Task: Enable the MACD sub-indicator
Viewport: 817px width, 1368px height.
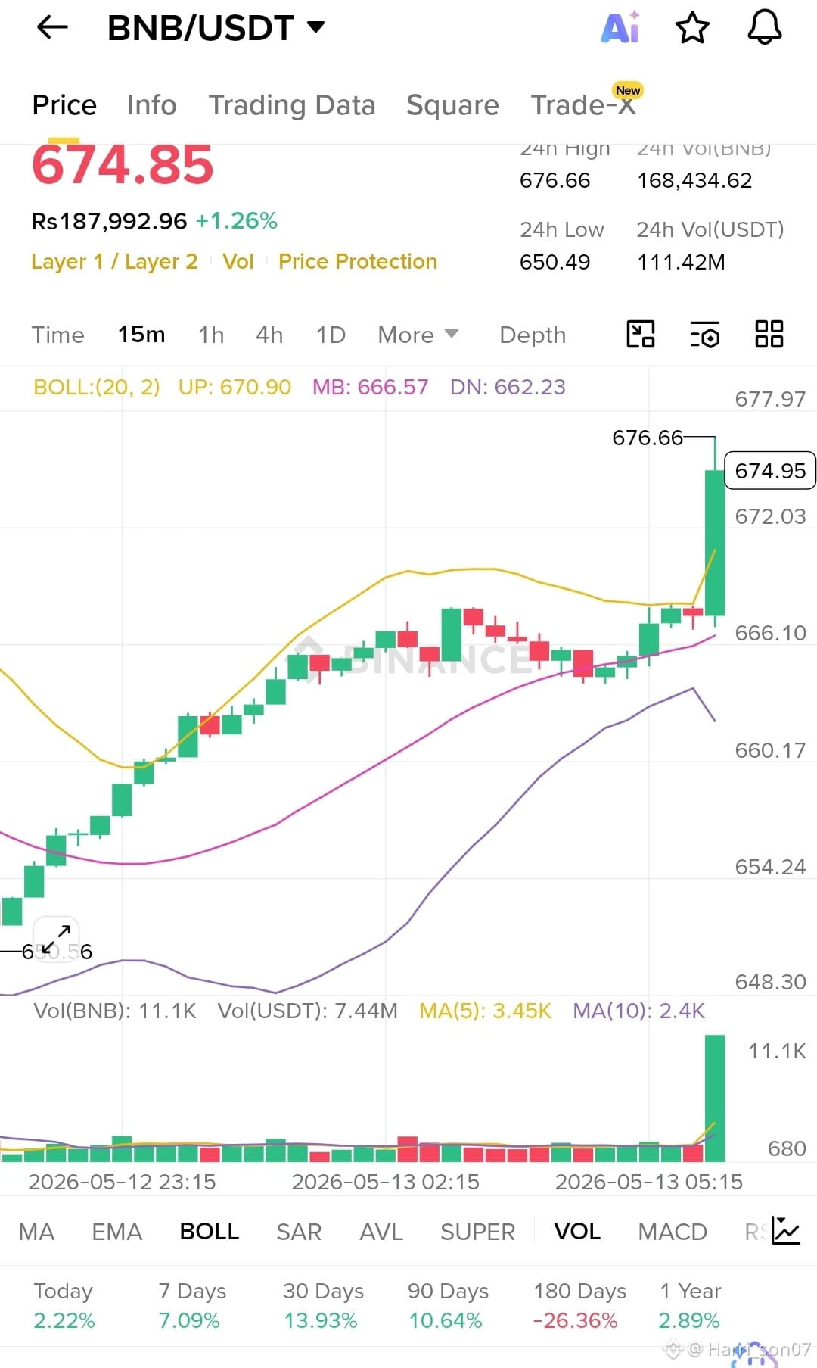Action: [673, 1232]
